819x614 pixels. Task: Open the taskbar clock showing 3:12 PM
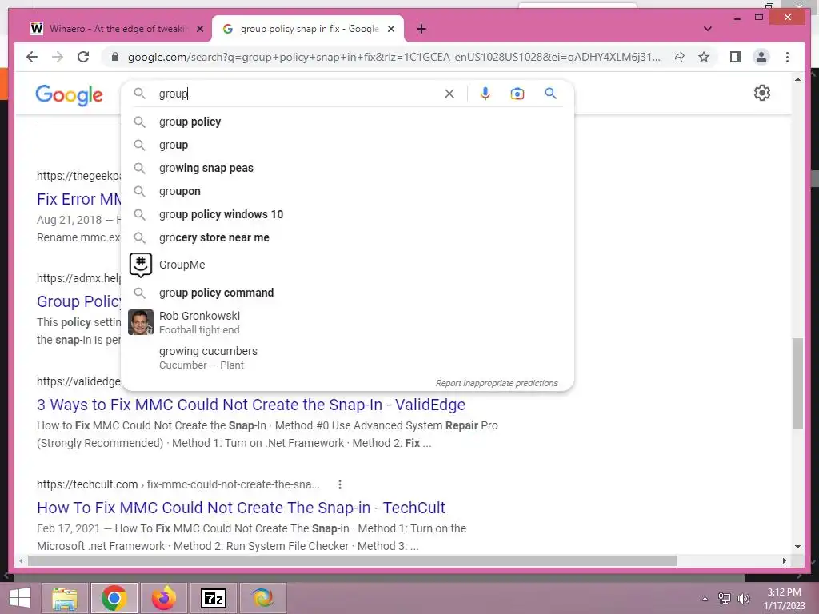[784, 598]
